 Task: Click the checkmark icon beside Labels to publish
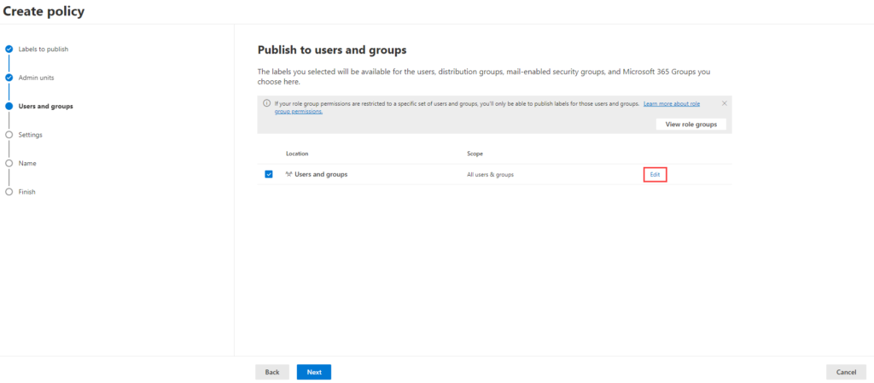click(9, 49)
